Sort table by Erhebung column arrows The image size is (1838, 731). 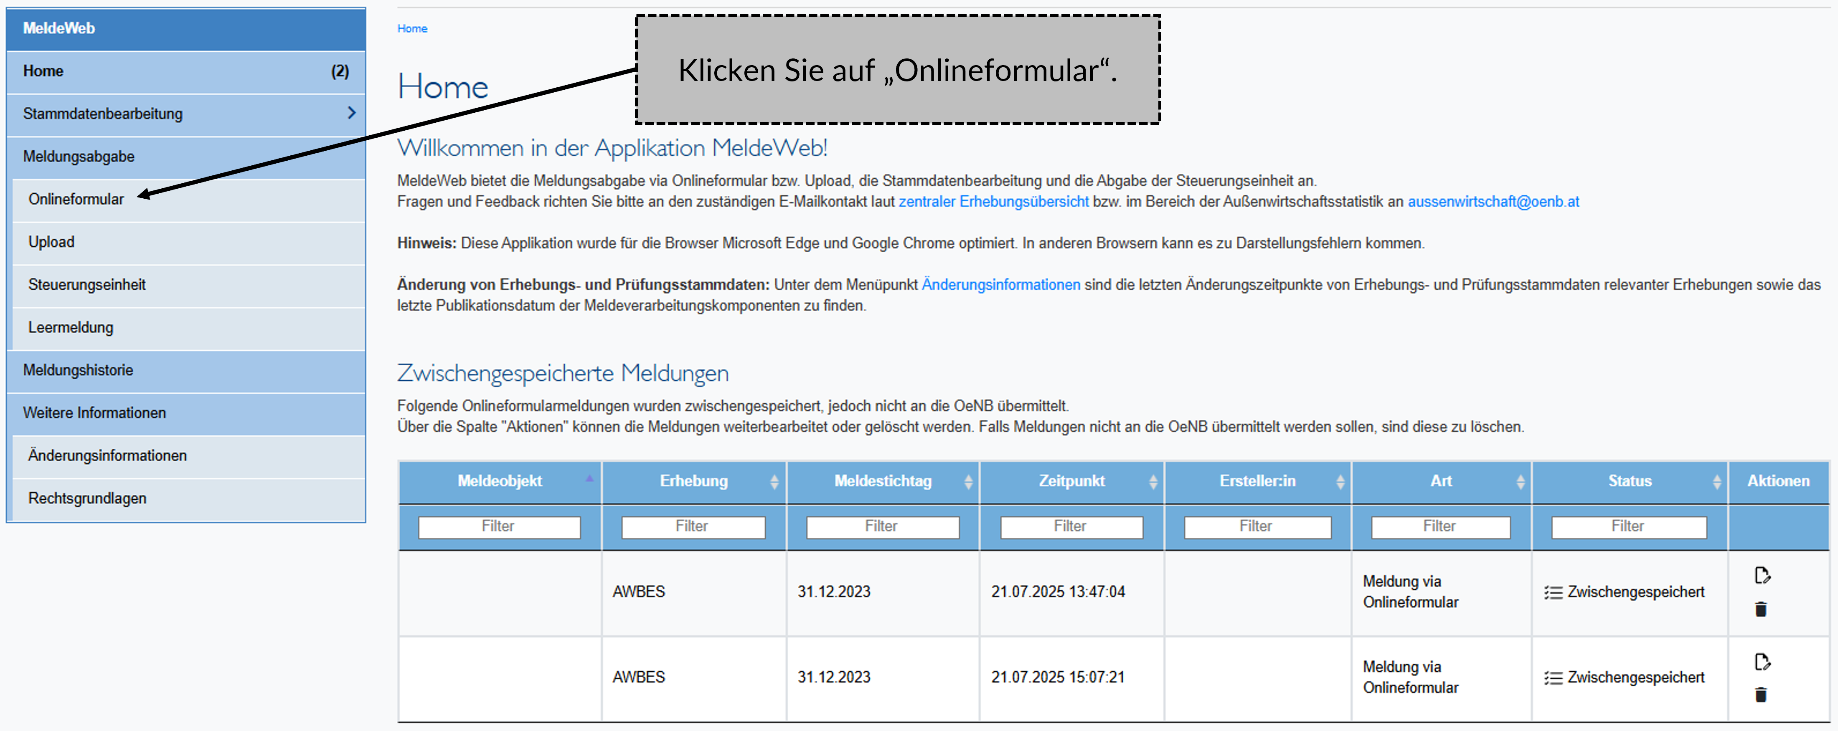click(774, 482)
